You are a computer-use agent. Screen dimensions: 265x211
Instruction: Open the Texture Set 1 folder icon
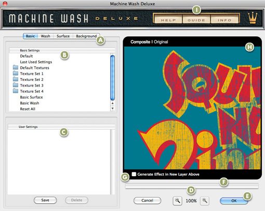point(16,74)
